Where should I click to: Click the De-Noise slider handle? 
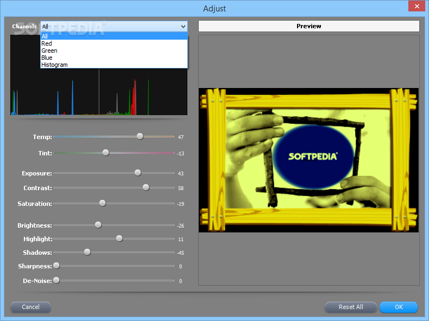pyautogui.click(x=56, y=280)
